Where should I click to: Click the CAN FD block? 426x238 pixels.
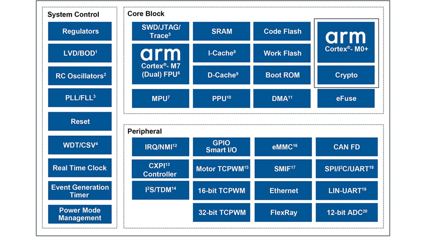346,147
